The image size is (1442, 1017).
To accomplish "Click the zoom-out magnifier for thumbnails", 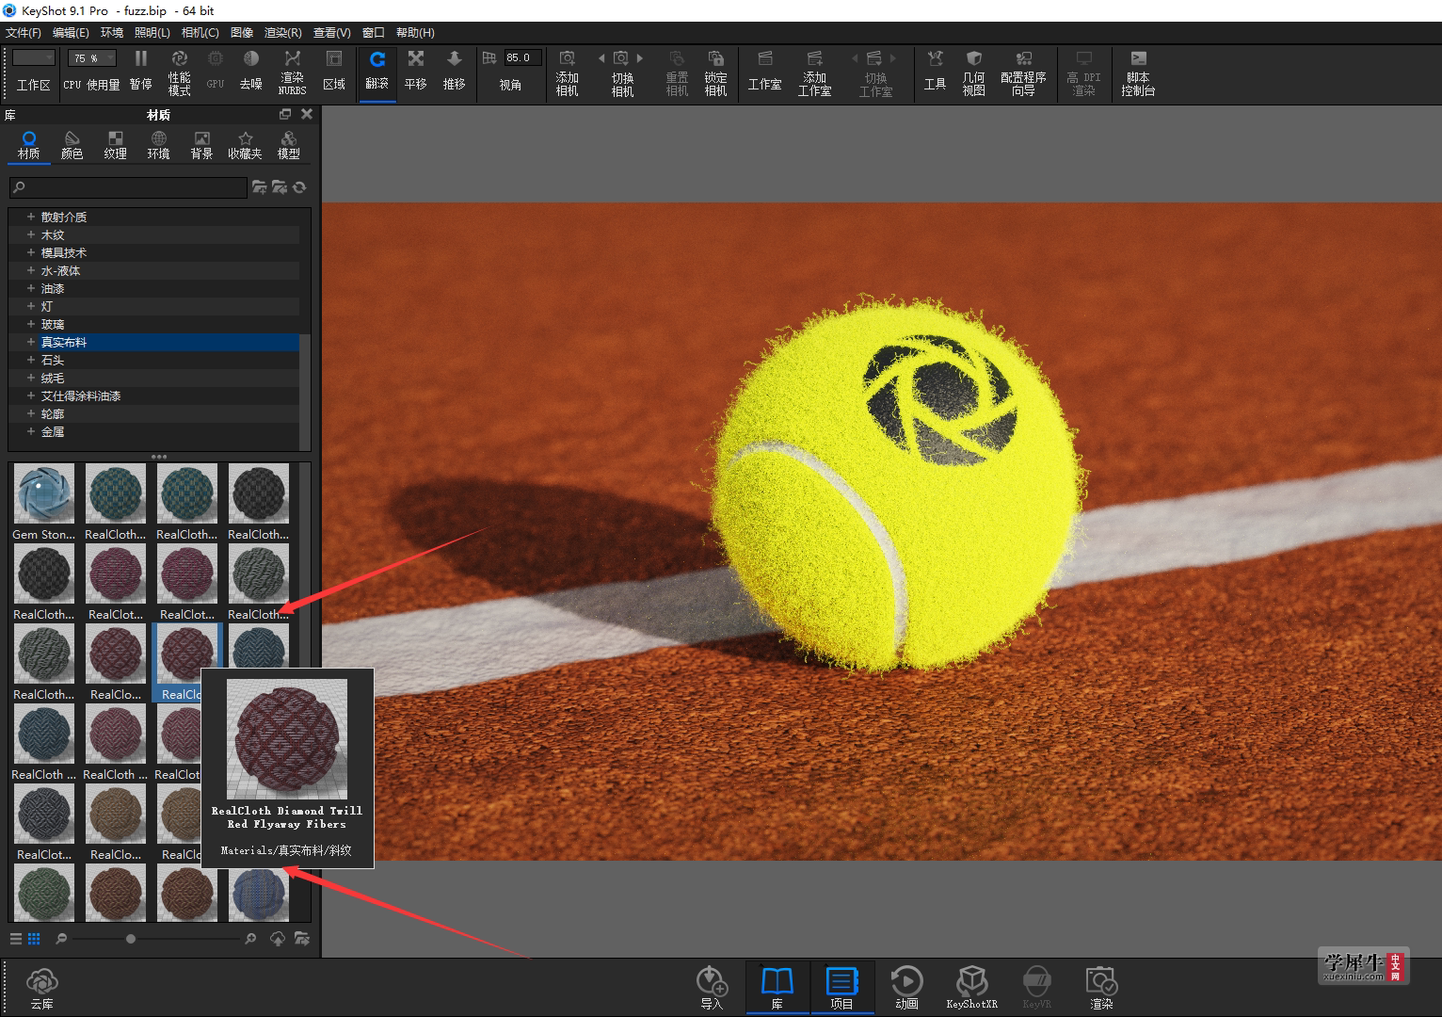I will (x=61, y=939).
